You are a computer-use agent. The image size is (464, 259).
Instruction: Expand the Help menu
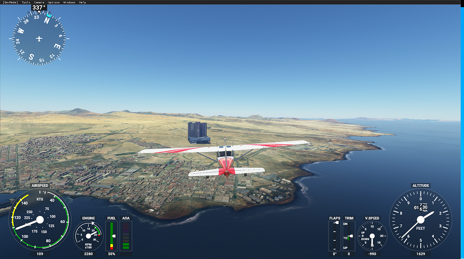click(83, 2)
